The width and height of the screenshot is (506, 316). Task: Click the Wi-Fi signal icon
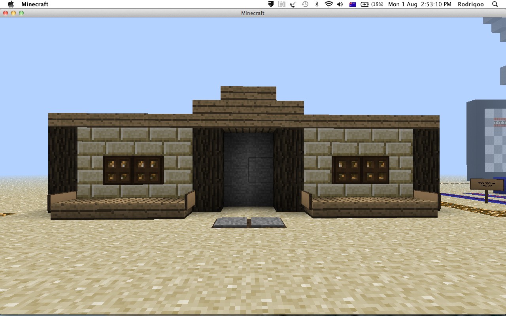pos(328,4)
